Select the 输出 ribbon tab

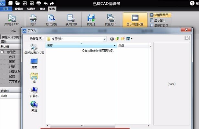tap(52, 9)
